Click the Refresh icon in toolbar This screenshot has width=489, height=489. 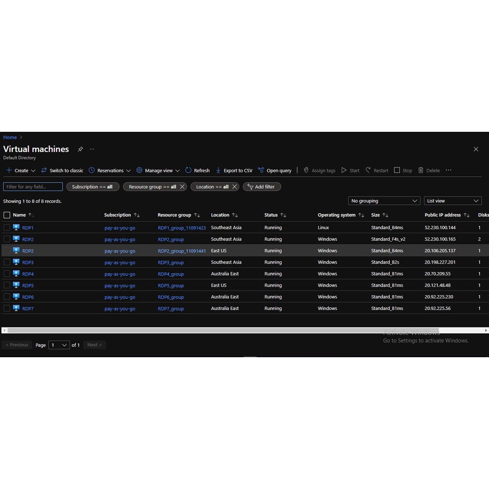pyautogui.click(x=188, y=170)
